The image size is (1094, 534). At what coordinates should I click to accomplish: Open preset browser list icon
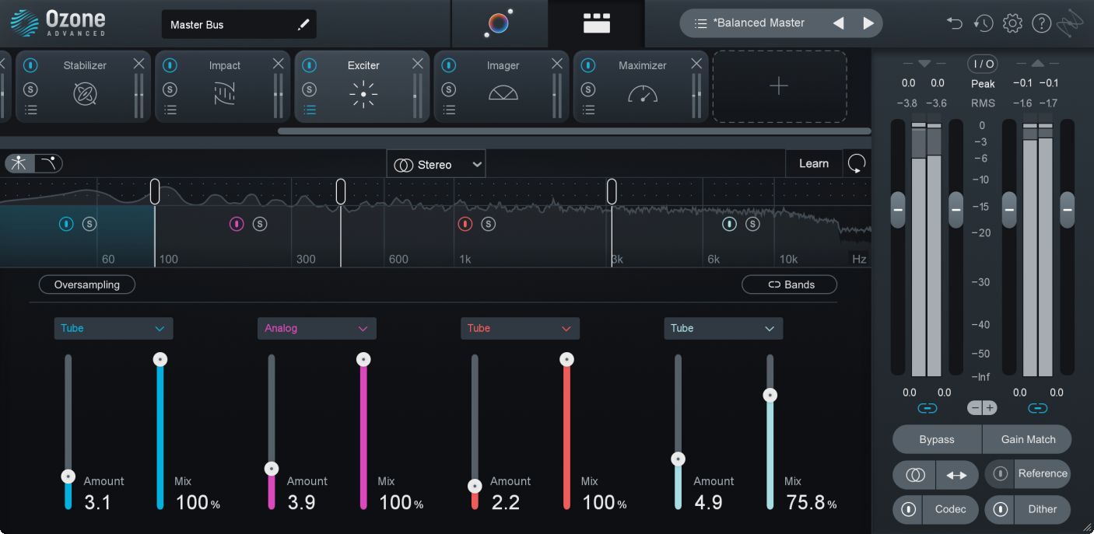[x=700, y=23]
